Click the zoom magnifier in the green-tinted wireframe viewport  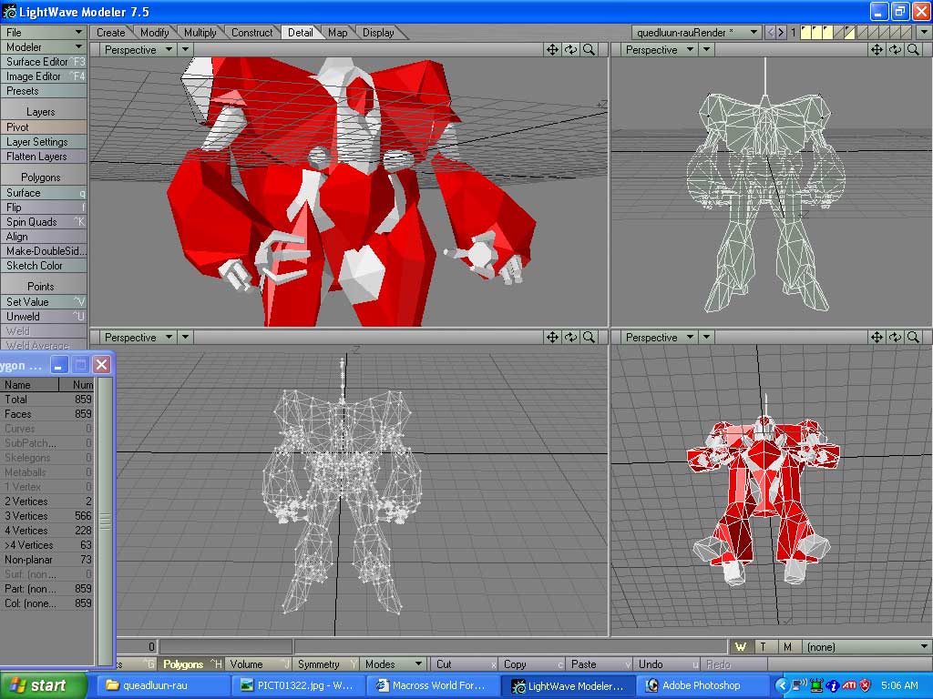click(x=913, y=50)
